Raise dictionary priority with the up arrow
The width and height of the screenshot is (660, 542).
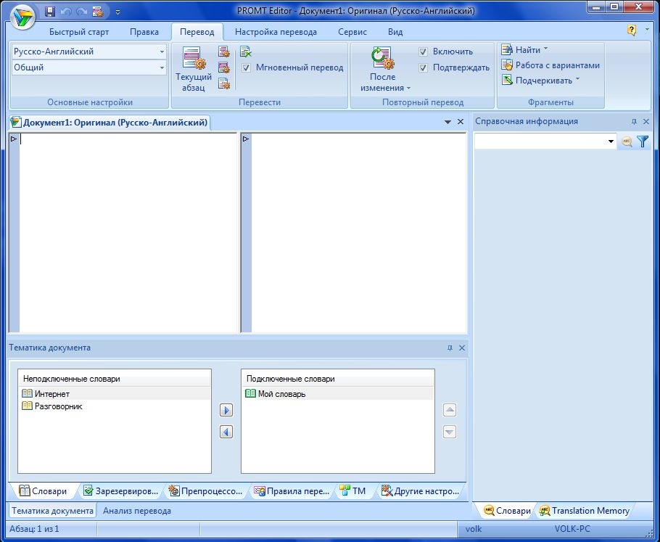pyautogui.click(x=450, y=410)
